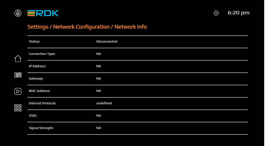The width and height of the screenshot is (265, 146).
Task: Open the settings gear icon
Action: pyautogui.click(x=216, y=13)
